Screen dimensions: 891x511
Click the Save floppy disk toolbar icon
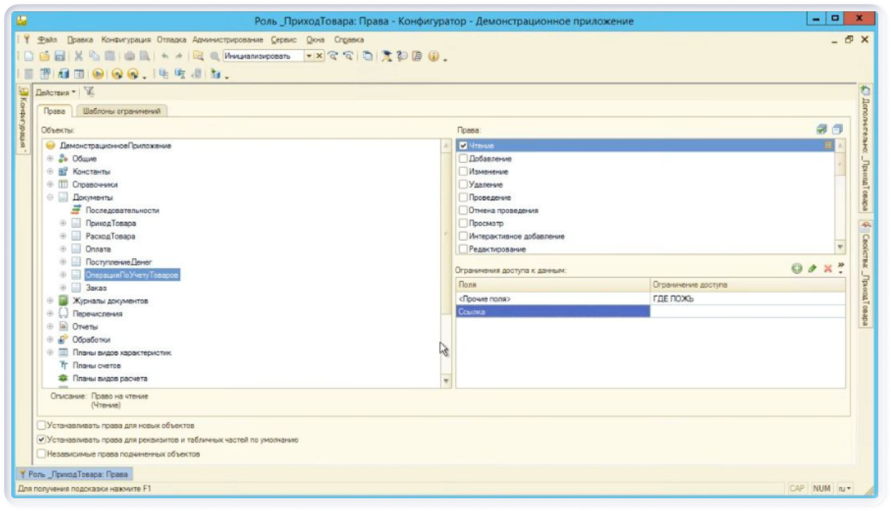[60, 56]
